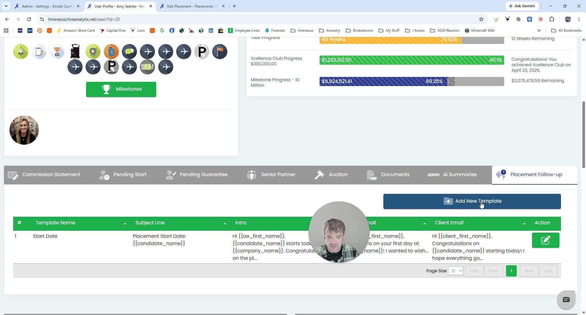Click the orange flag badge icon
Viewport: 586px width, 315px height.
220,52
